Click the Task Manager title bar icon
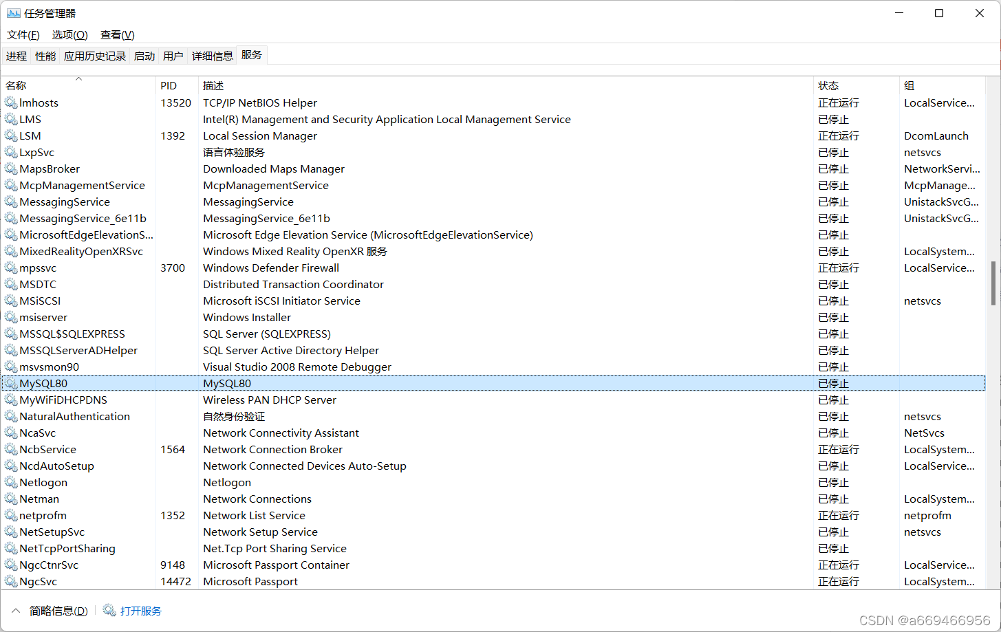 pos(13,13)
